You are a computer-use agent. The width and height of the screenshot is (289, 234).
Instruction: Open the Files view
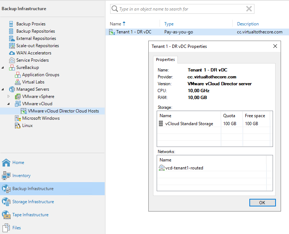[17, 228]
